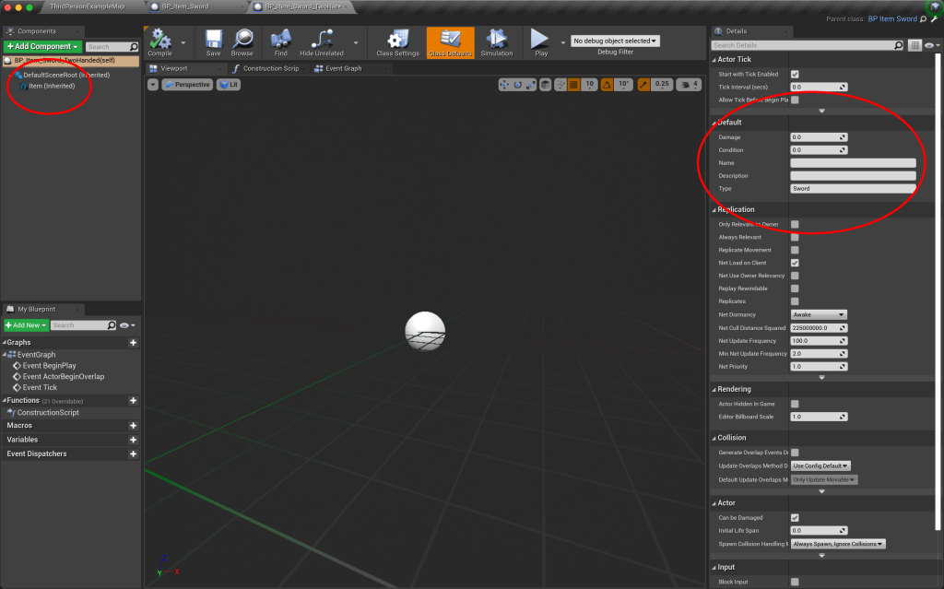Click the Browse toolbar icon
The height and width of the screenshot is (589, 944).
[242, 39]
